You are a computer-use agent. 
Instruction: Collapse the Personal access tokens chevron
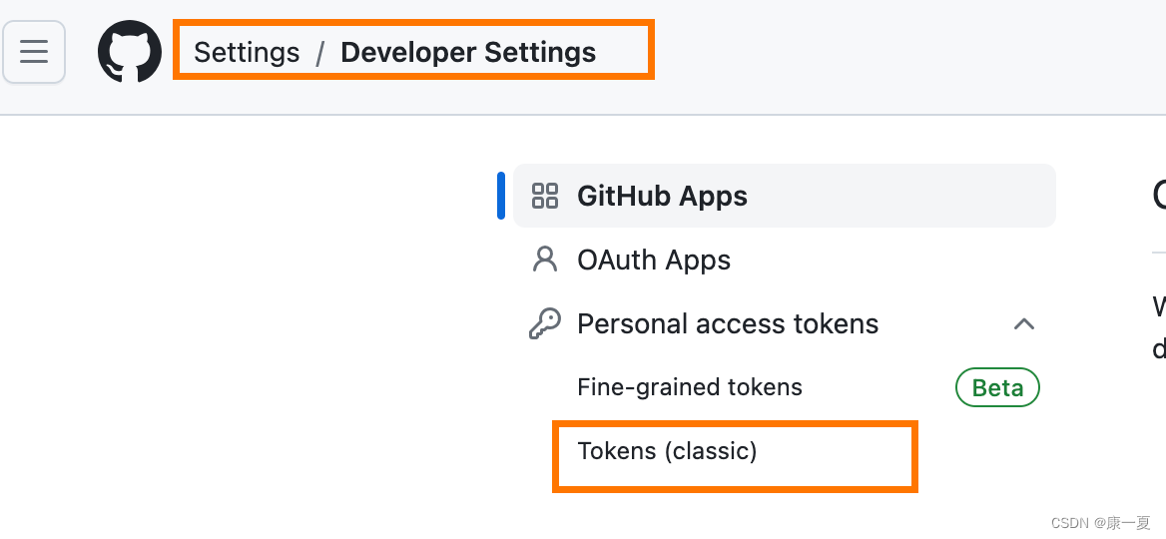1024,323
